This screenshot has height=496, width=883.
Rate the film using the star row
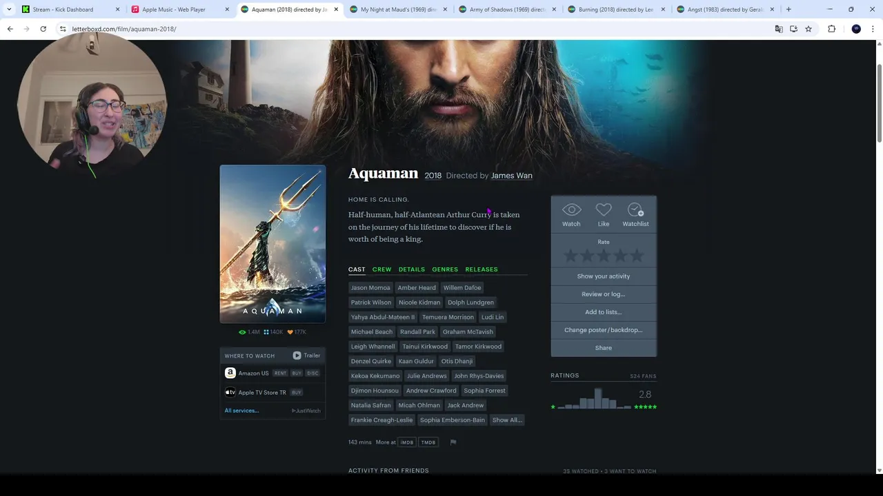point(604,256)
